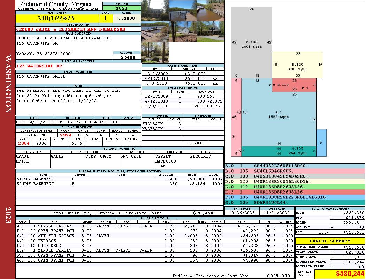Open the white house among trees photo

183,31
